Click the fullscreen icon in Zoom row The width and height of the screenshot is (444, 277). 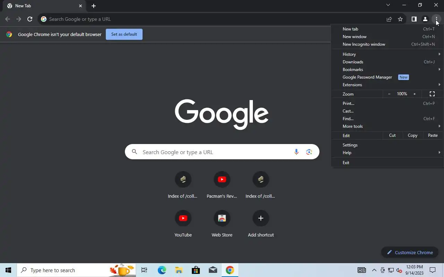pyautogui.click(x=432, y=94)
